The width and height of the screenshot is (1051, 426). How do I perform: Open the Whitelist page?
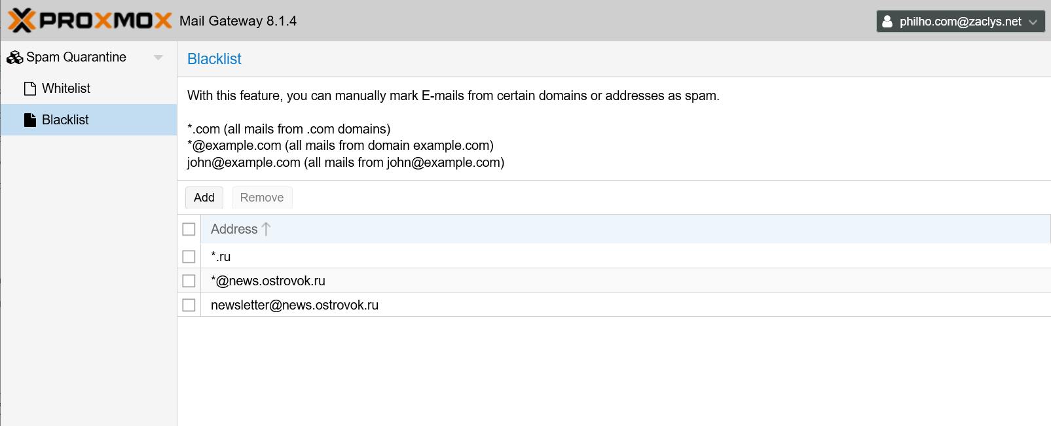point(66,88)
